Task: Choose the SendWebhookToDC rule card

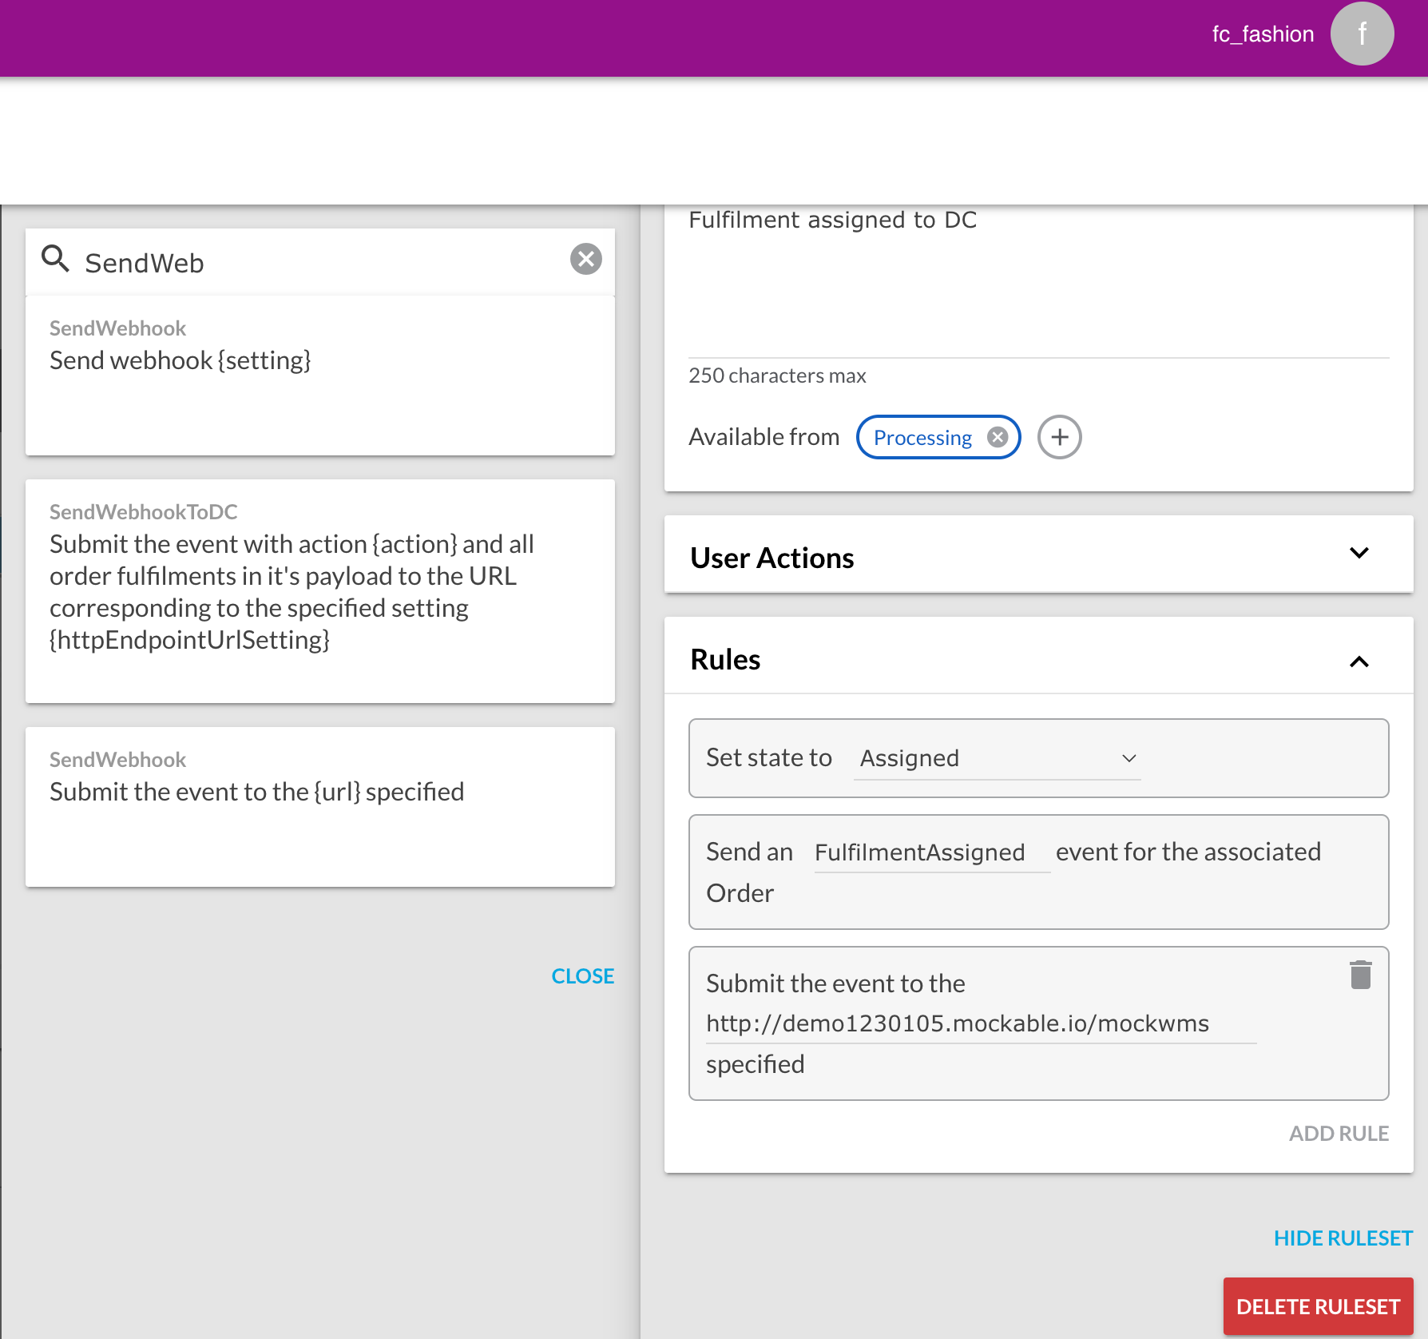Action: (319, 591)
